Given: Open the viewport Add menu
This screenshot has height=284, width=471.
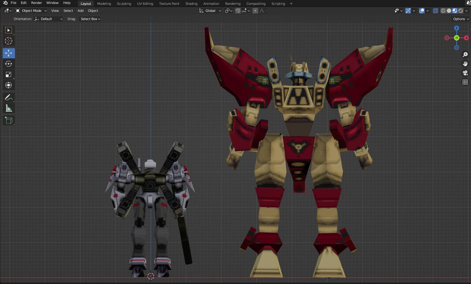Looking at the screenshot, I should pyautogui.click(x=80, y=11).
